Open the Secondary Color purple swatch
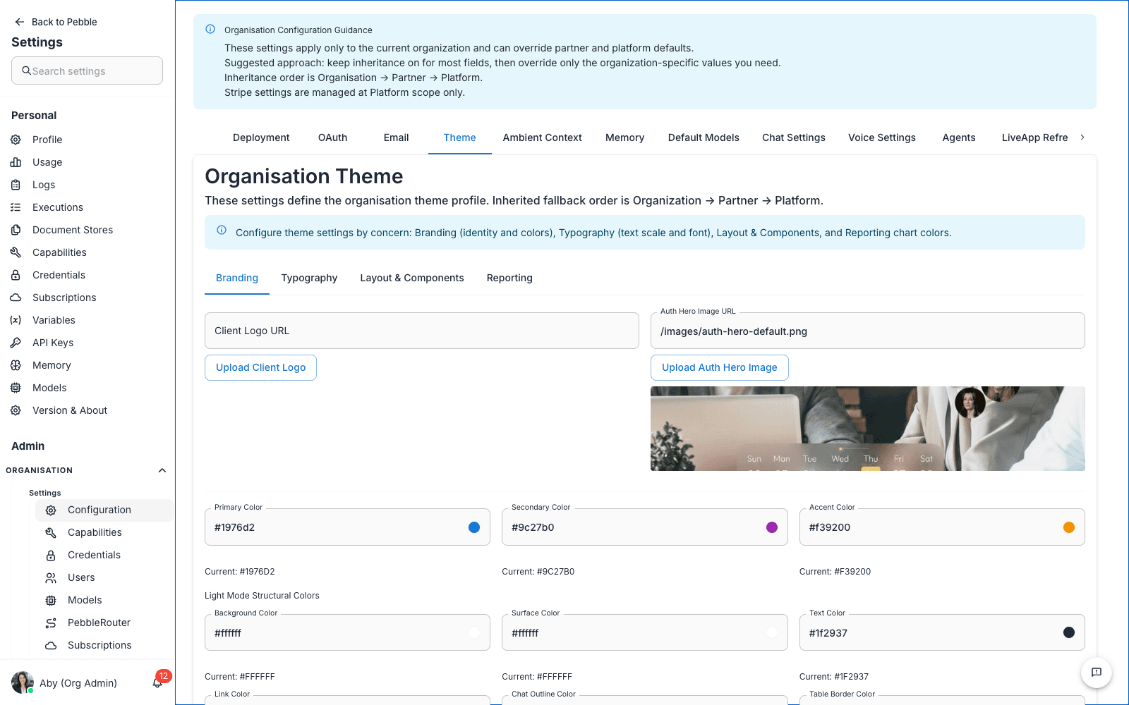Image resolution: width=1129 pixels, height=705 pixels. pyautogui.click(x=772, y=527)
